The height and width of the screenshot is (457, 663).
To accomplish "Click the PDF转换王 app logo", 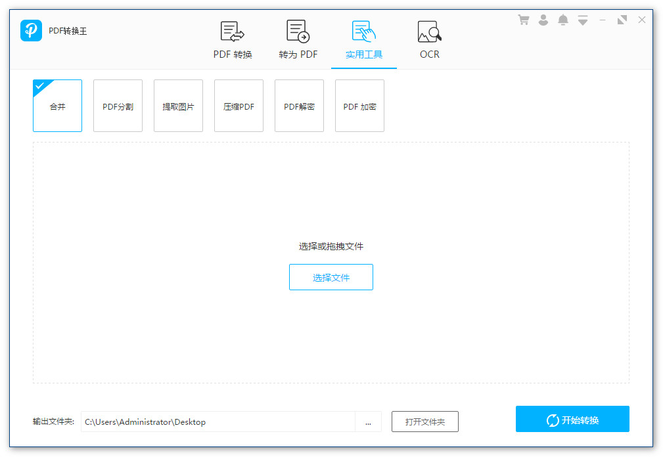I will tap(31, 31).
